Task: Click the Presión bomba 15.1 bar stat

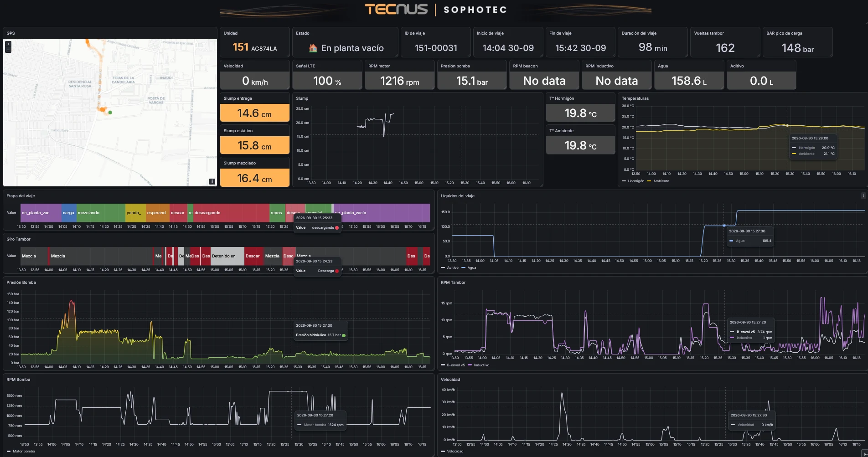Action: pos(472,81)
